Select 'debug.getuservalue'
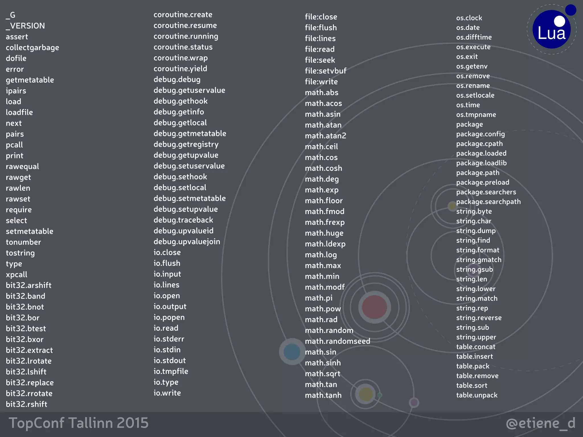 click(189, 90)
